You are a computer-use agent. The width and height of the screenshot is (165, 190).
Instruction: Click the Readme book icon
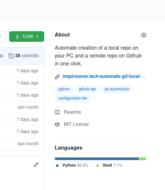[x=57, y=112]
